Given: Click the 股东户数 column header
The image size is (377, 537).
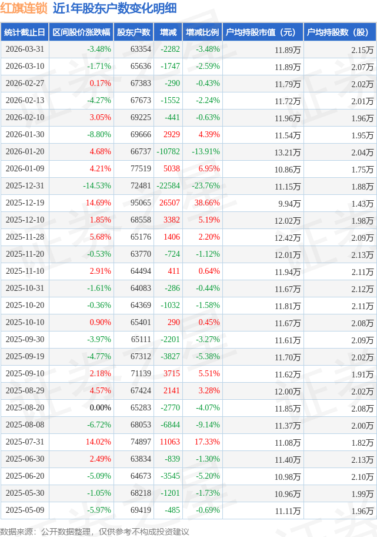Looking at the screenshot, I should 134,32.
